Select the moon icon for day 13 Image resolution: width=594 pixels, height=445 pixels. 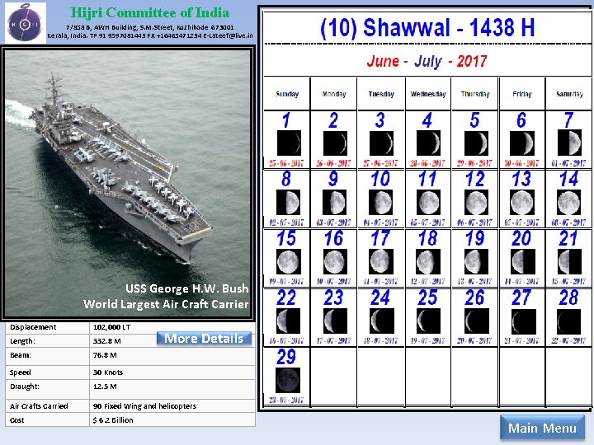522,203
